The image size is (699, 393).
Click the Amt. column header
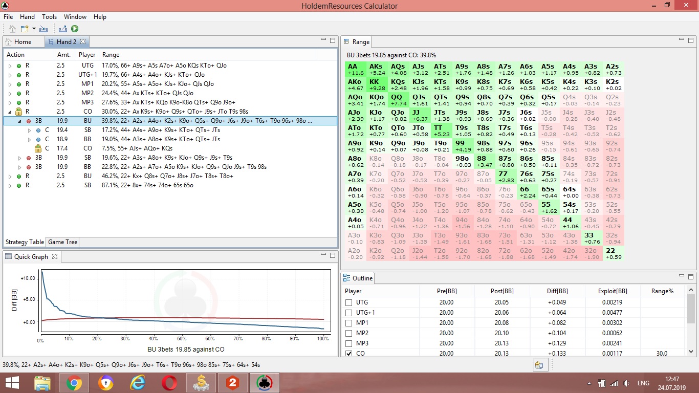(x=64, y=55)
